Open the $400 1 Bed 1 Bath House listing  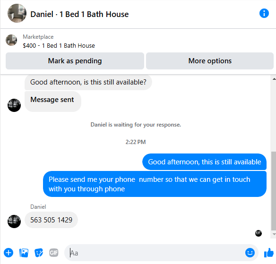(59, 45)
